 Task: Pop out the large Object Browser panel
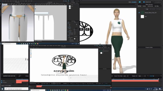[x=161, y=5]
